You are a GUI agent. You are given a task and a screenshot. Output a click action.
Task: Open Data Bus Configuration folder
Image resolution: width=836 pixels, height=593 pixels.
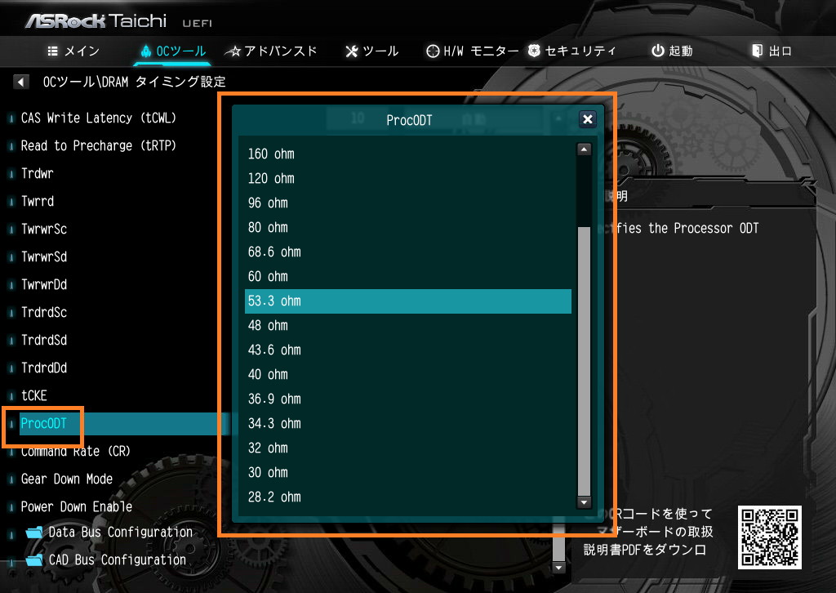click(x=121, y=533)
